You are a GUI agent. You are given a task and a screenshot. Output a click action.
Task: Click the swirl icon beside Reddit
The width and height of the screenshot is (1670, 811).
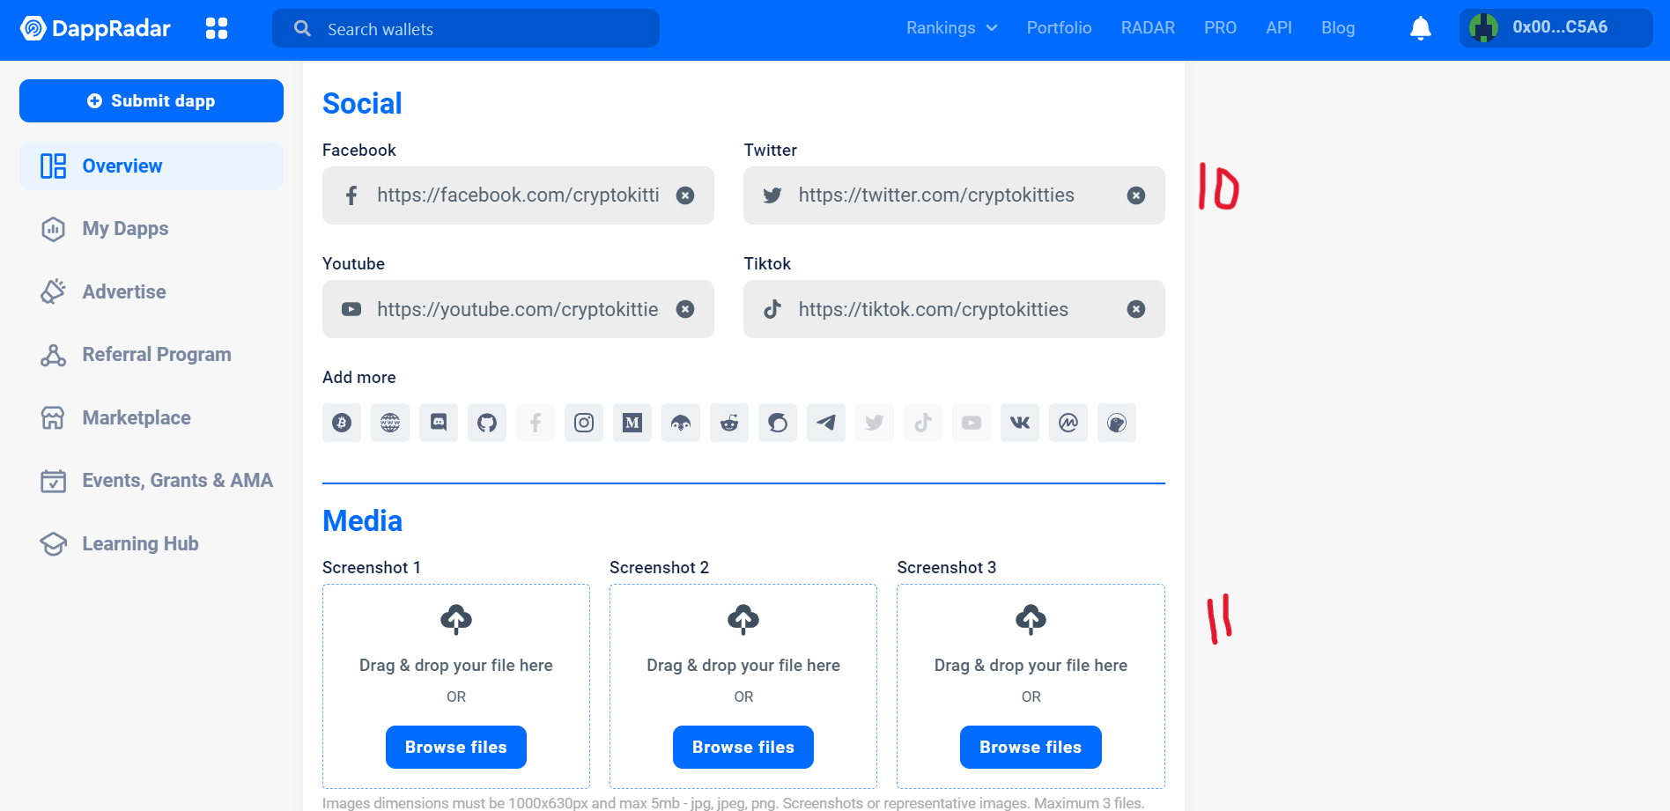(x=778, y=423)
